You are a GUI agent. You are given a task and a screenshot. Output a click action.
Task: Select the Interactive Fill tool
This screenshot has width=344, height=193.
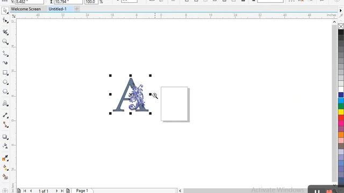5,168
